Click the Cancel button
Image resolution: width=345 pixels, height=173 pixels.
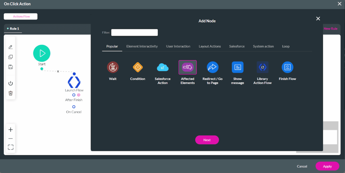click(x=302, y=166)
